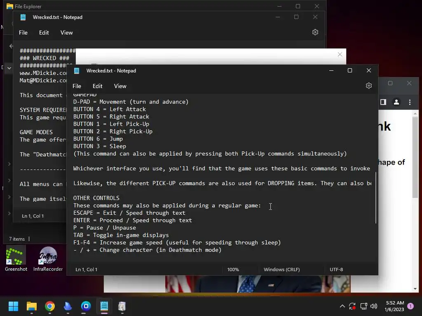Viewport: 422px width, 316px height.
Task: Click line 'TAB = Toggle in-game displays'
Action: [x=121, y=235]
